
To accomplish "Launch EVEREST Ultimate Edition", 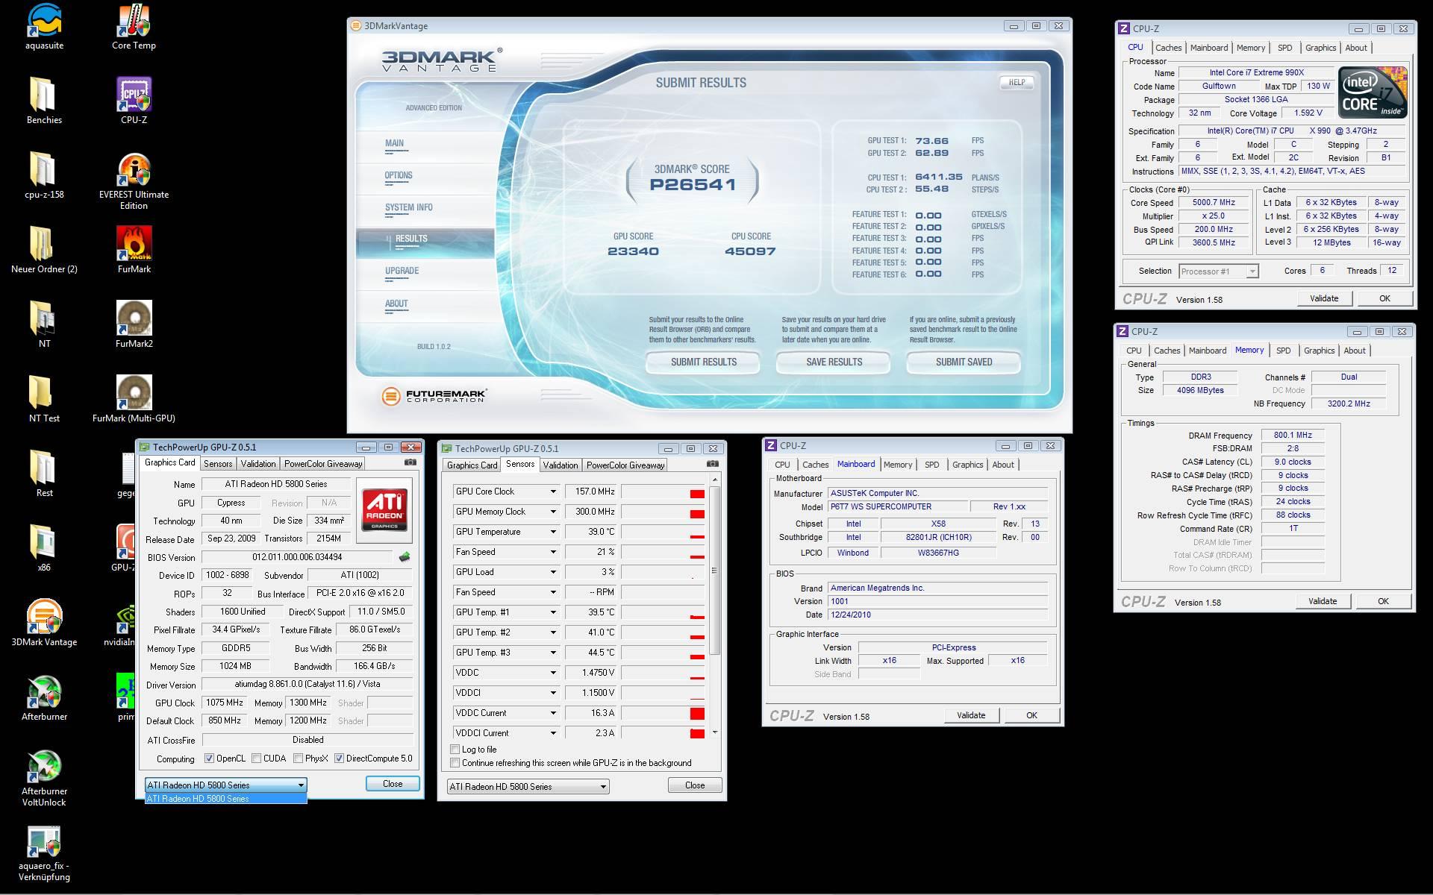I will [134, 181].
